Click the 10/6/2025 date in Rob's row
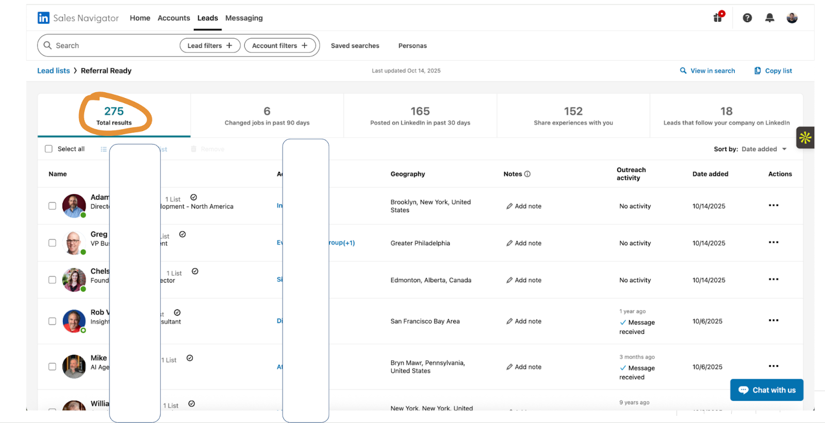The image size is (825, 423). (x=707, y=321)
